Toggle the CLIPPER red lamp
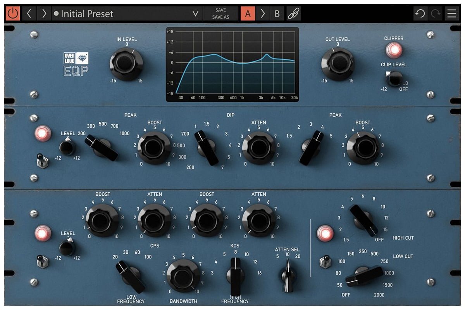Image resolution: width=465 pixels, height=310 pixels. click(x=394, y=50)
